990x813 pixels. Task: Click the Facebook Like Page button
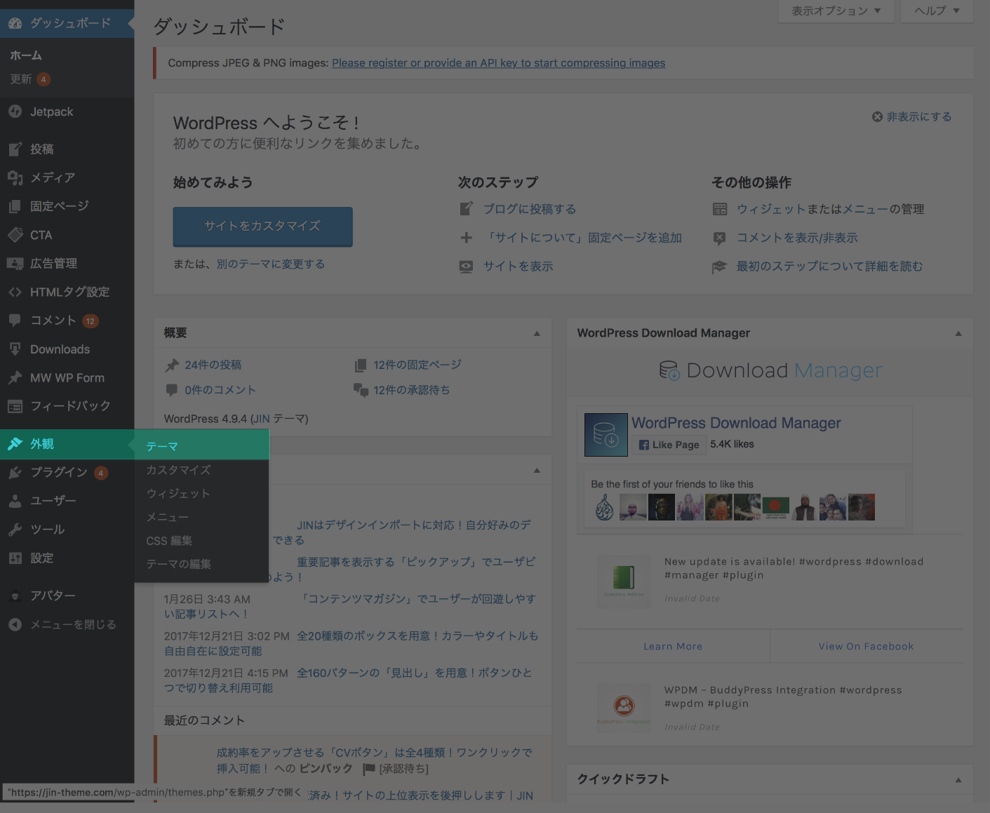pos(669,445)
